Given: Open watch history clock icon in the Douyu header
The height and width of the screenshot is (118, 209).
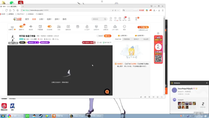Looking at the screenshot, I should (111, 18).
